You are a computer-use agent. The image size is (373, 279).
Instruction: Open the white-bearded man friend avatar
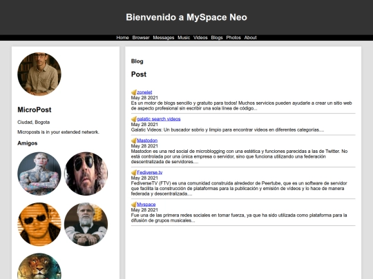pos(86,224)
